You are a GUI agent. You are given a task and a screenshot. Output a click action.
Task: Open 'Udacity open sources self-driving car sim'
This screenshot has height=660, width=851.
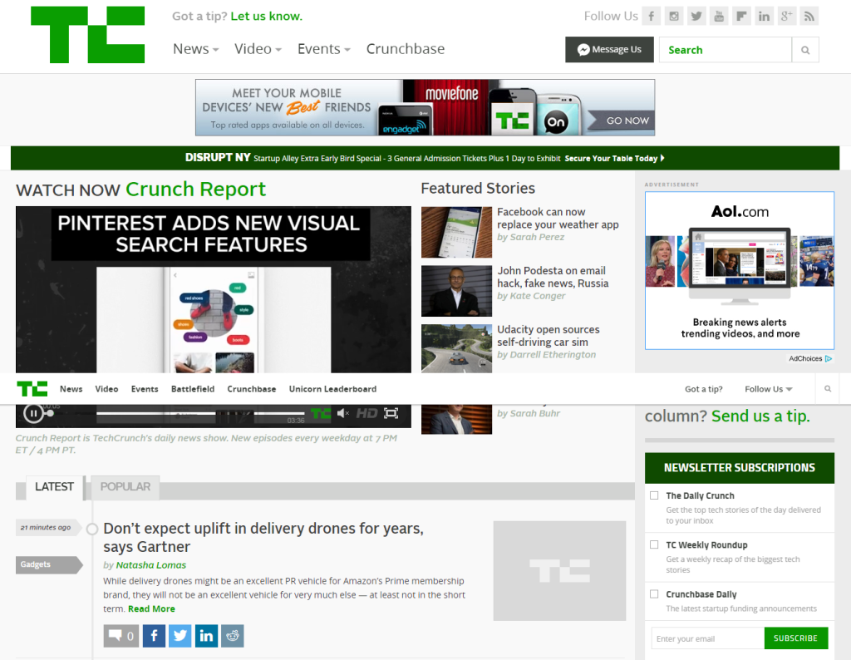tap(548, 336)
